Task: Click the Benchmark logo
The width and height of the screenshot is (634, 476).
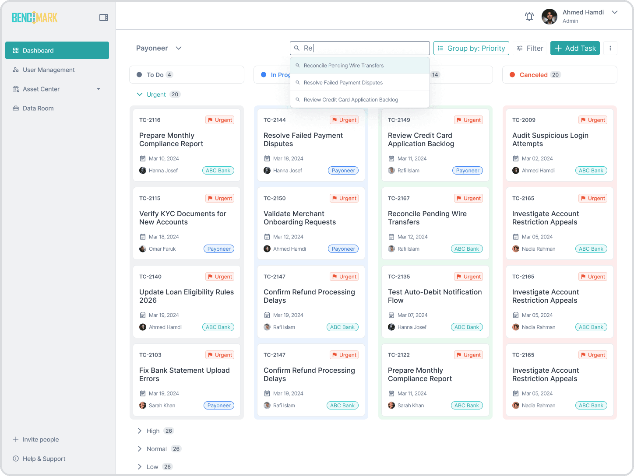Action: coord(35,17)
